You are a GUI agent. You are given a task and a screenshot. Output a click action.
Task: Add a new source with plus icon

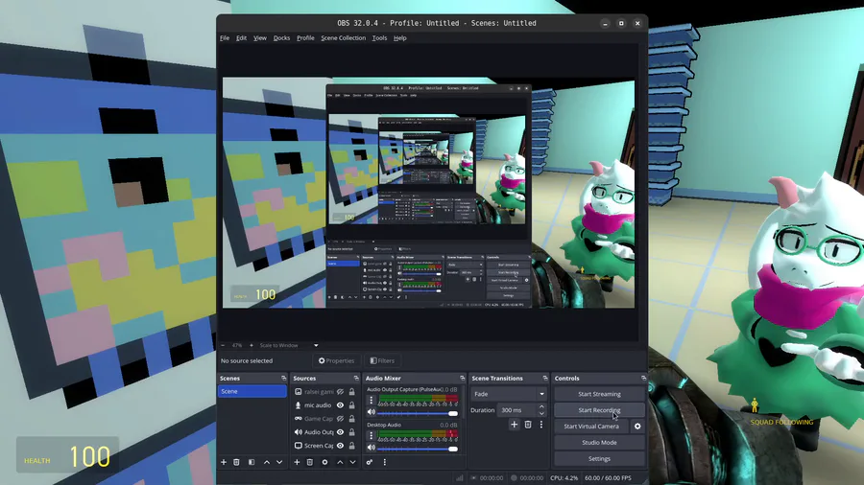pos(297,462)
